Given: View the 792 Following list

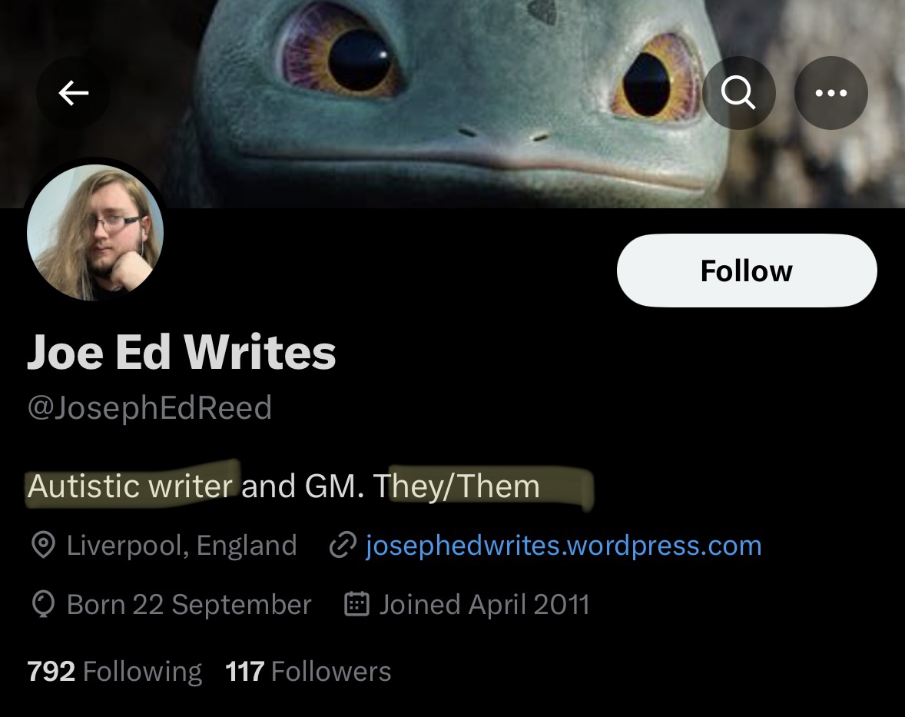Looking at the screenshot, I should [x=114, y=672].
